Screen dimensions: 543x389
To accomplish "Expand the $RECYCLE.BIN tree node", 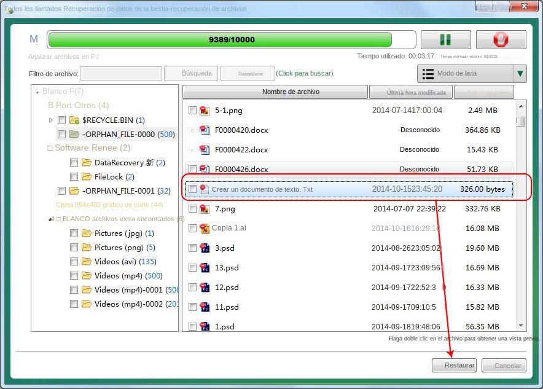I will tap(50, 120).
